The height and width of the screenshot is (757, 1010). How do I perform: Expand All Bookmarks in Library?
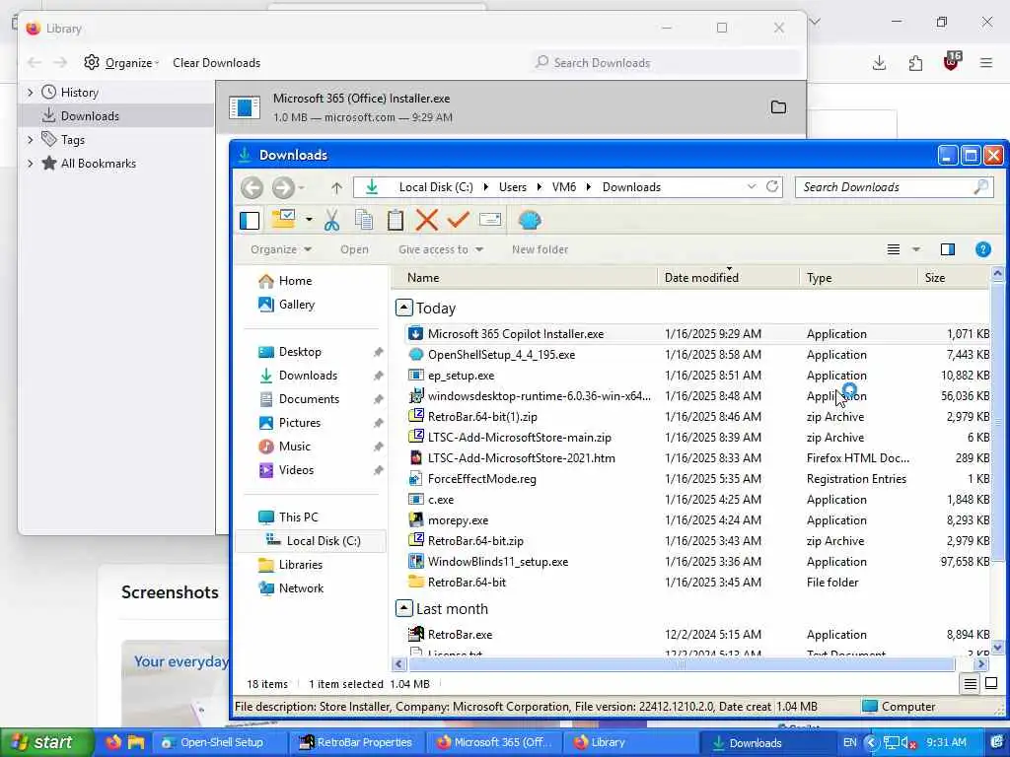[30, 164]
